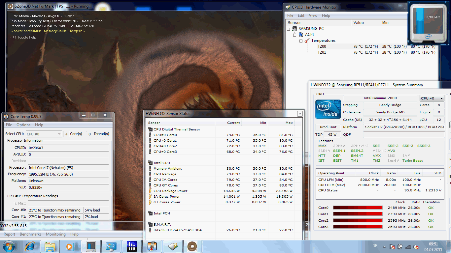Open the HWiNFO32 Report menu

(9, 234)
